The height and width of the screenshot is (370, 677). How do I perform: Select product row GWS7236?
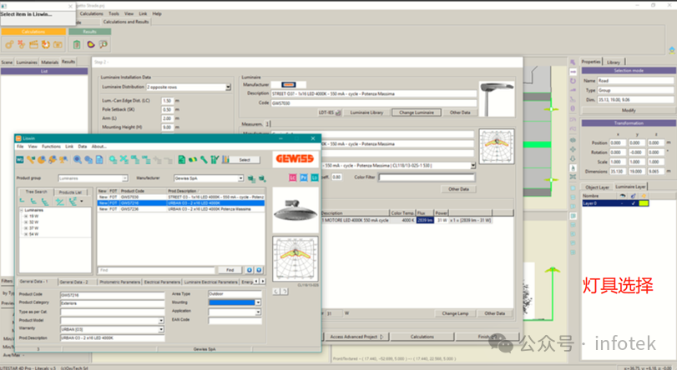pos(181,209)
